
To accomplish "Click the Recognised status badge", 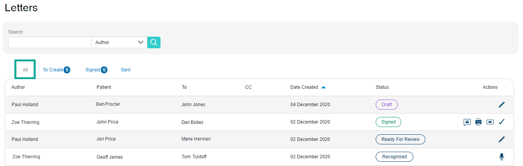I will coord(394,157).
